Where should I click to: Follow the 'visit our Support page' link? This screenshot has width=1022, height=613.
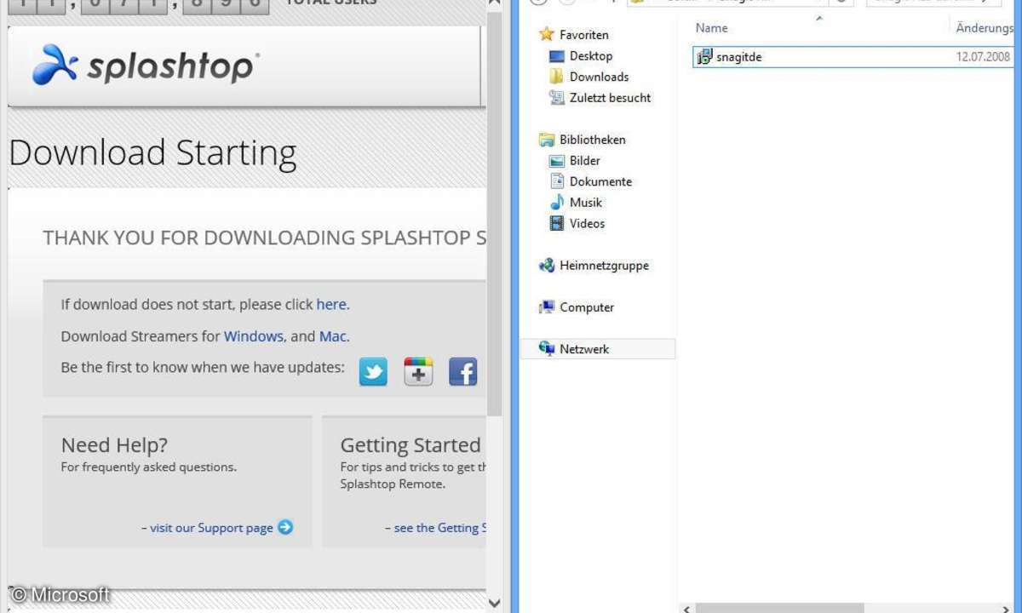click(x=211, y=528)
